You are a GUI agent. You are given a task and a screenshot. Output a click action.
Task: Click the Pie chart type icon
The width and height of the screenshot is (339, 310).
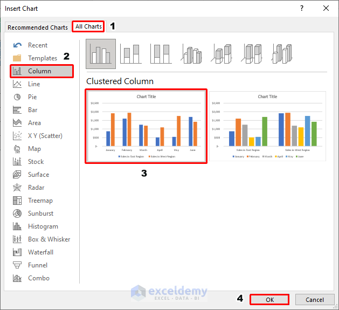(x=17, y=97)
